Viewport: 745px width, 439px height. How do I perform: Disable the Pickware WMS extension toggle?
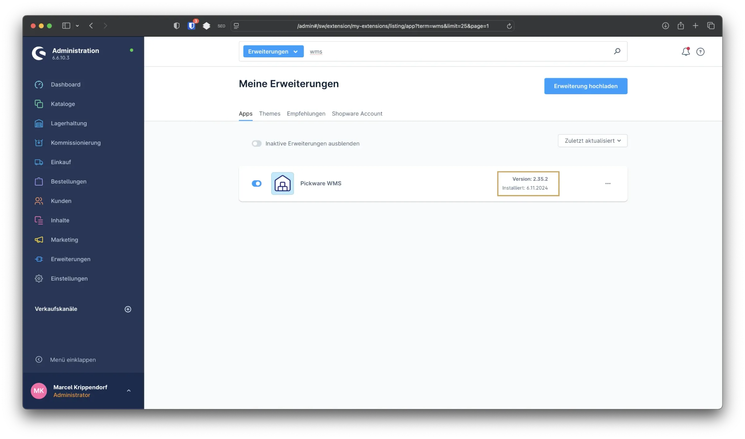[x=257, y=183]
